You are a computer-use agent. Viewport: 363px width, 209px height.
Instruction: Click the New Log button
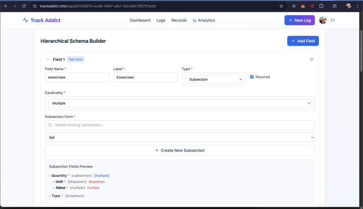click(299, 20)
